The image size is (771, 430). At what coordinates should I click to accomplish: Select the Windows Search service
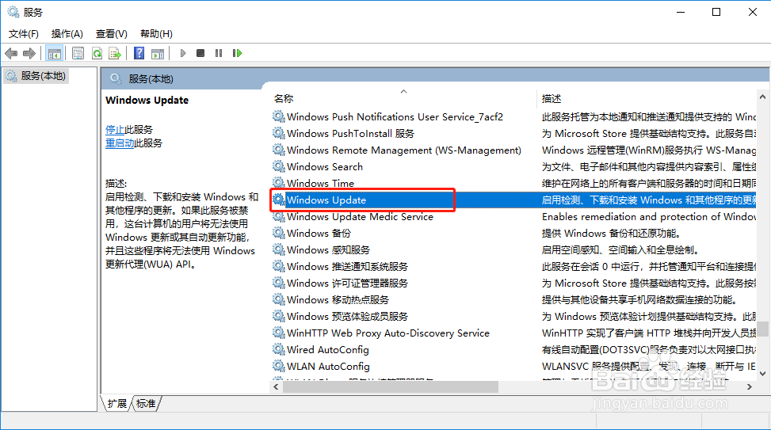(325, 167)
